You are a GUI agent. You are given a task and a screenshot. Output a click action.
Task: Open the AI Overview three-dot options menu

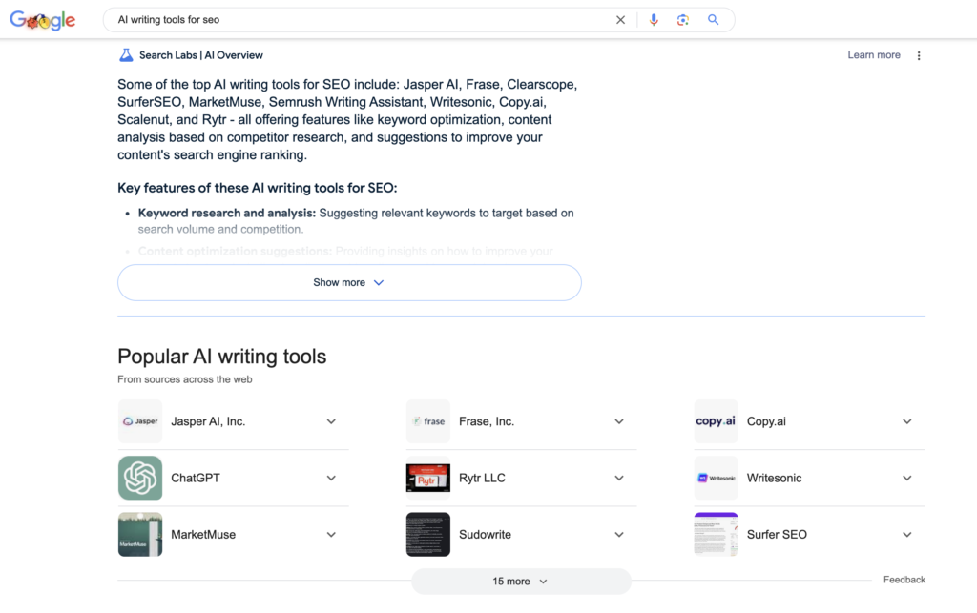(x=918, y=55)
